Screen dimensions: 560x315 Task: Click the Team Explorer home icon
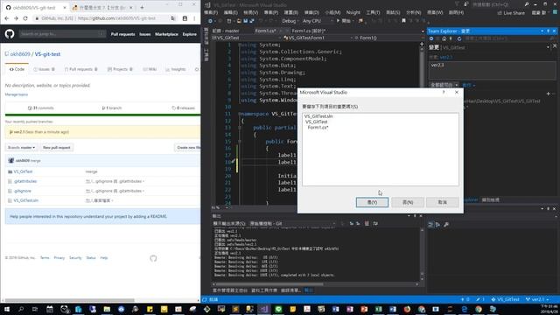pos(444,38)
